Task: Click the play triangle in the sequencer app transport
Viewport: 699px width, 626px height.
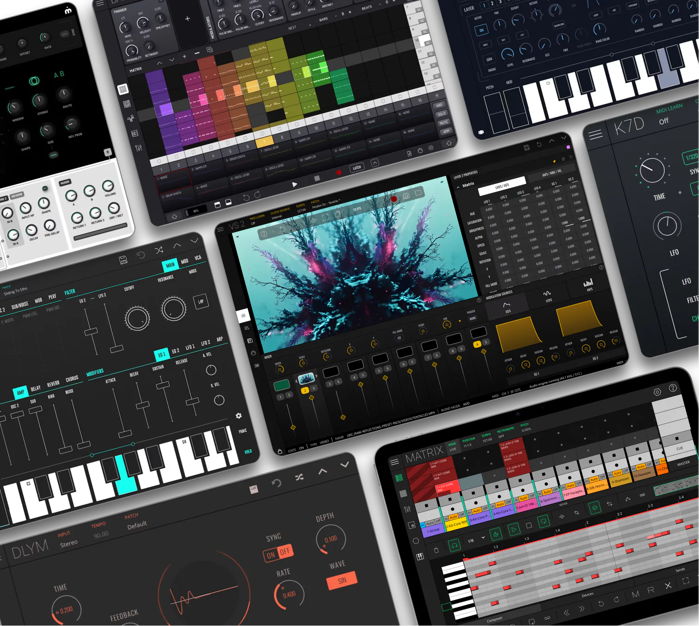Action: [x=294, y=184]
